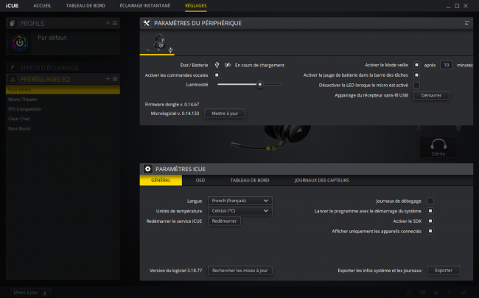Screen dimensions: 479x298
Task: Click Démarrer pairing button
Action: [431, 95]
